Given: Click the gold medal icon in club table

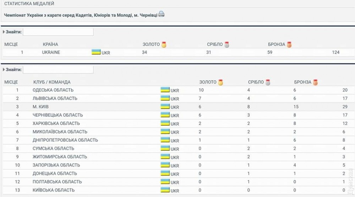Looking at the screenshot, I should [x=220, y=82].
